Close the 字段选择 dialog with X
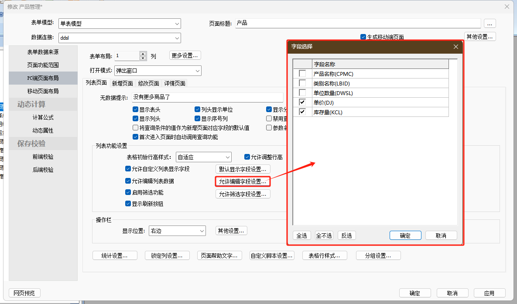 click(x=455, y=47)
